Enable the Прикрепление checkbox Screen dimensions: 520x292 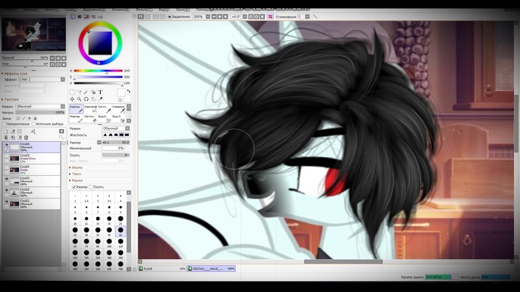pyautogui.click(x=5, y=124)
